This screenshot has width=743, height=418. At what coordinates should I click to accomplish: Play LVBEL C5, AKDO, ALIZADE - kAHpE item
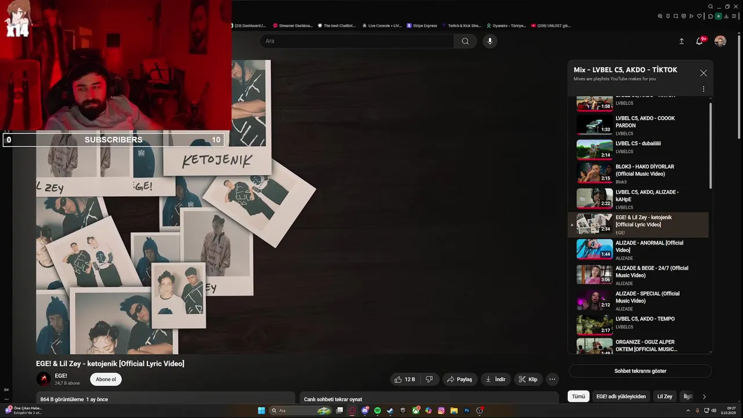(x=638, y=199)
